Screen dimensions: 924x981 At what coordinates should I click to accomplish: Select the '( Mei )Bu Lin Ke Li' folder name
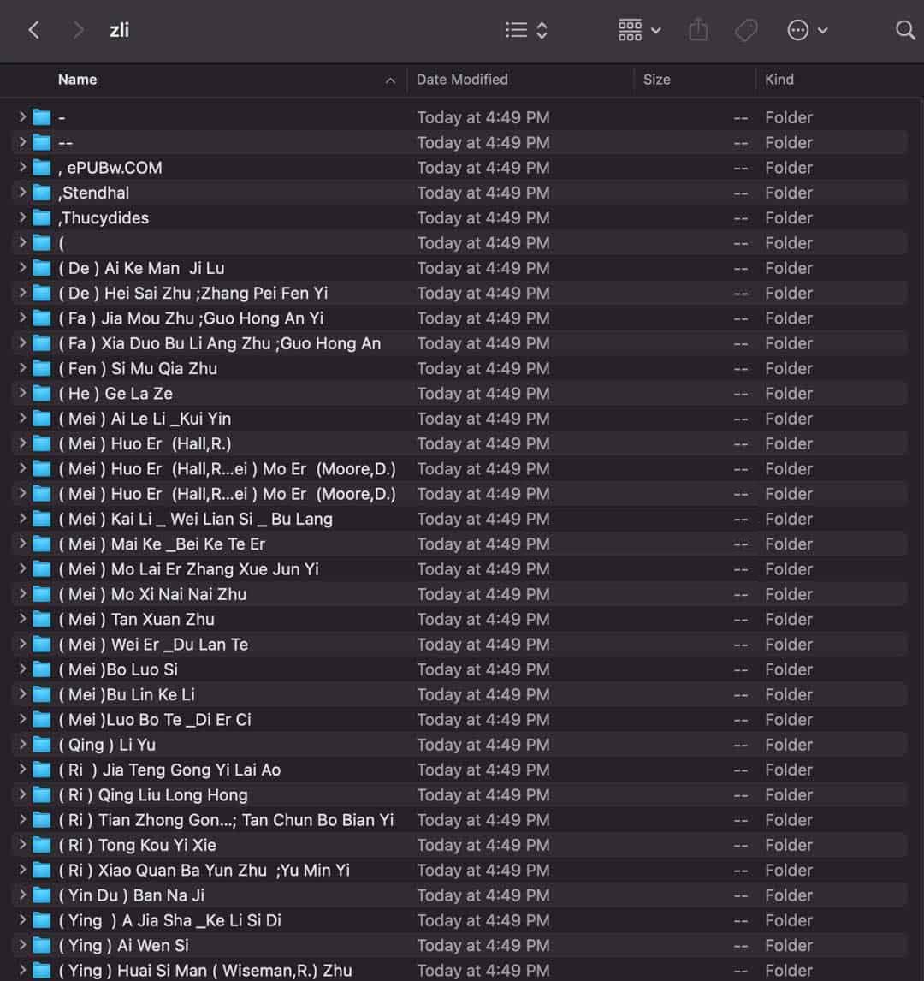tap(127, 694)
